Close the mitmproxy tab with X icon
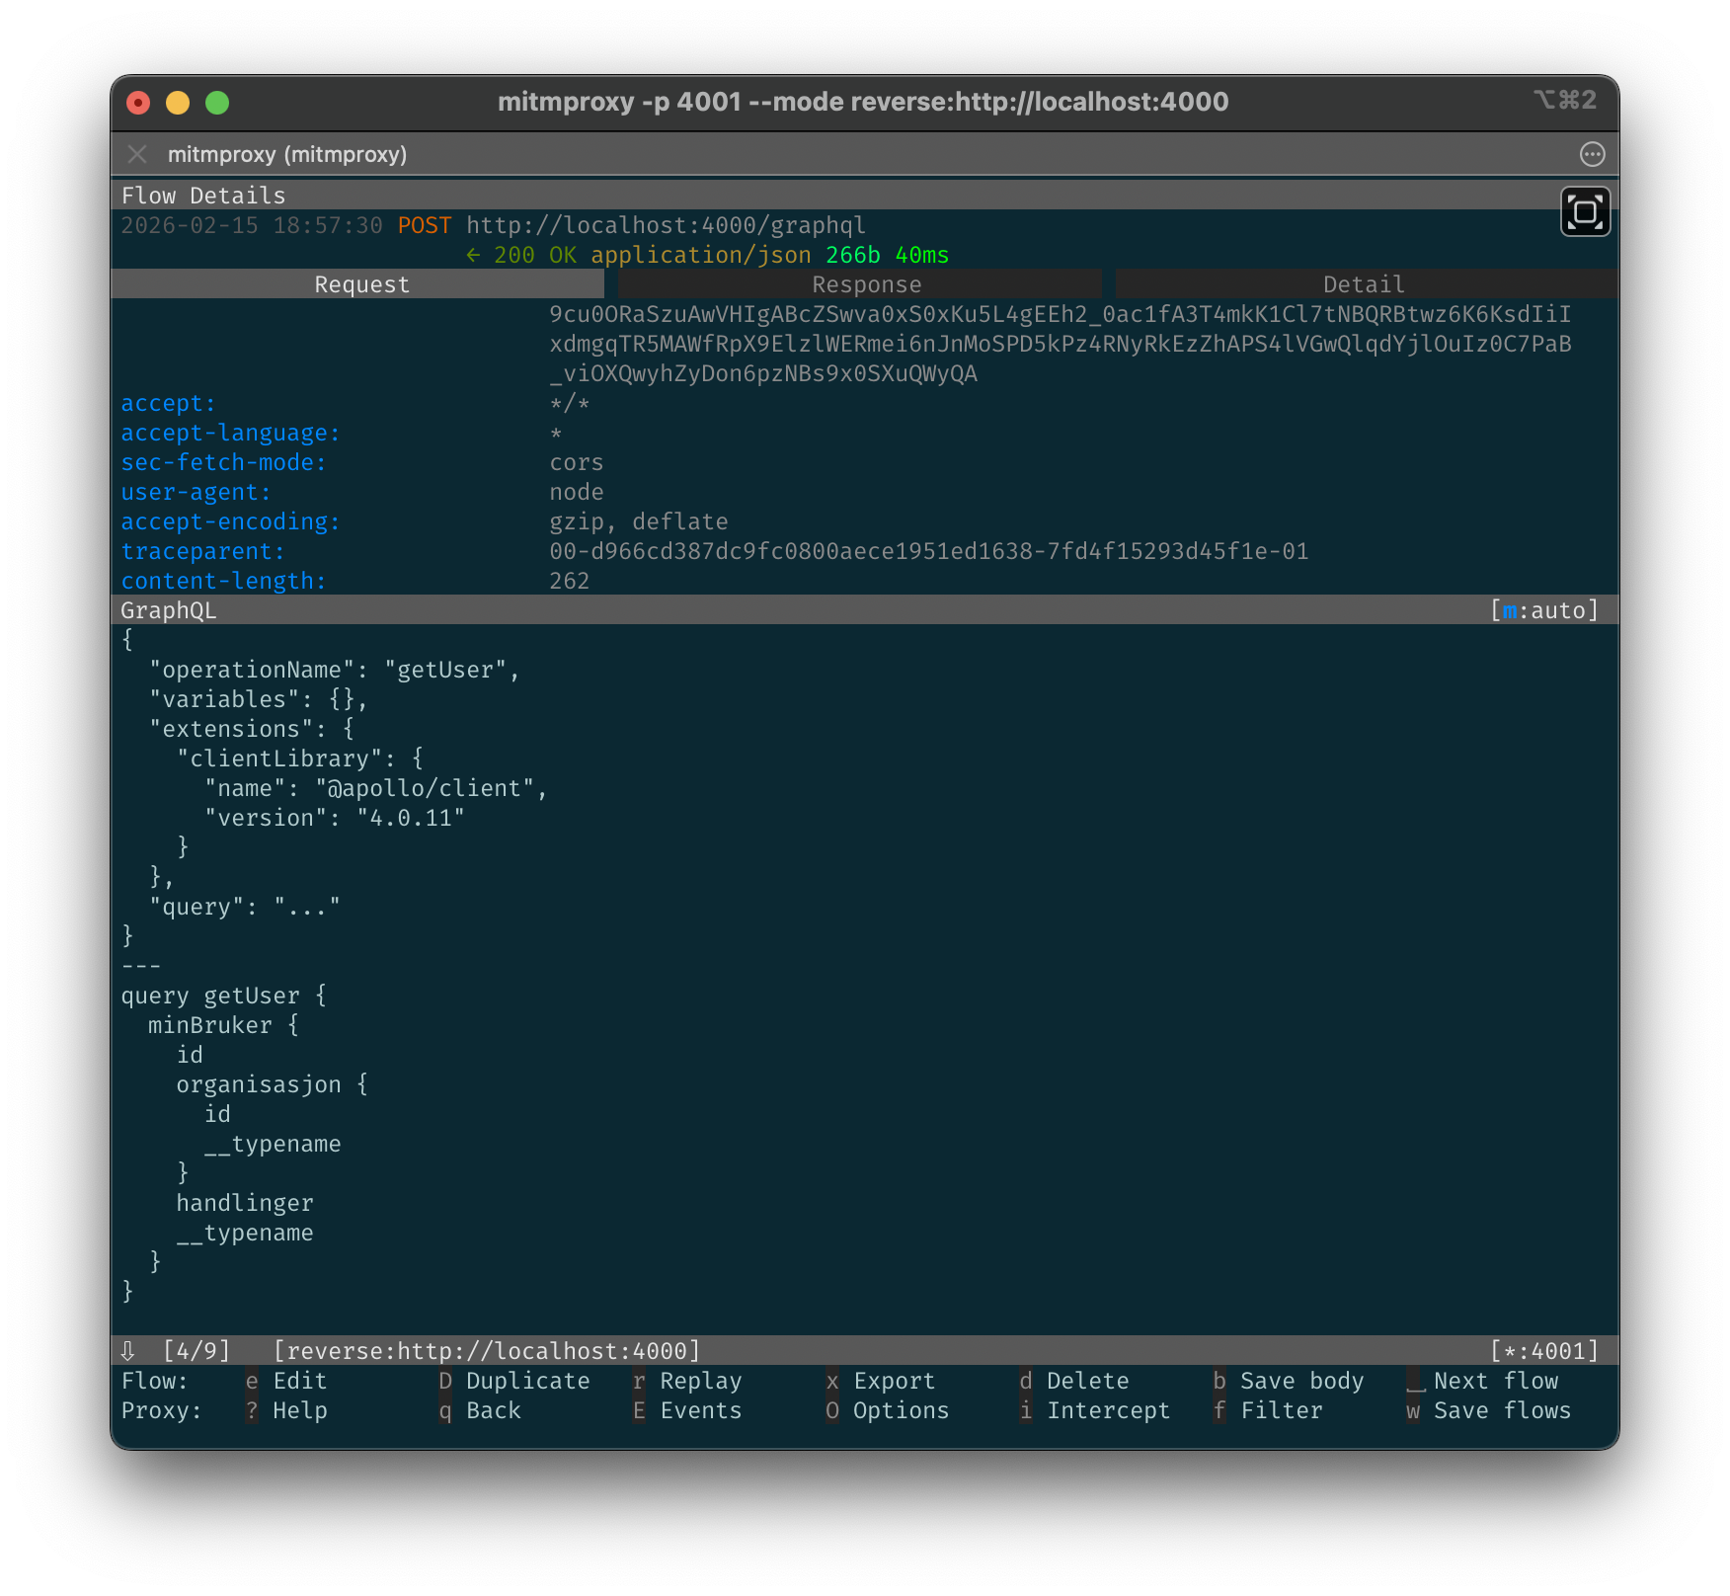The image size is (1730, 1596). click(137, 154)
